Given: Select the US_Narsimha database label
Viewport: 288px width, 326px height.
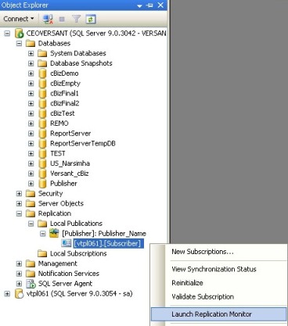Looking at the screenshot, I should 70,163.
